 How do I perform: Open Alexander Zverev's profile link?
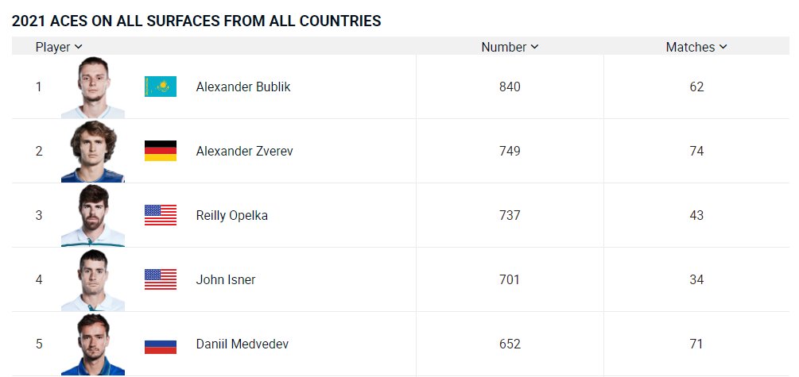[245, 151]
